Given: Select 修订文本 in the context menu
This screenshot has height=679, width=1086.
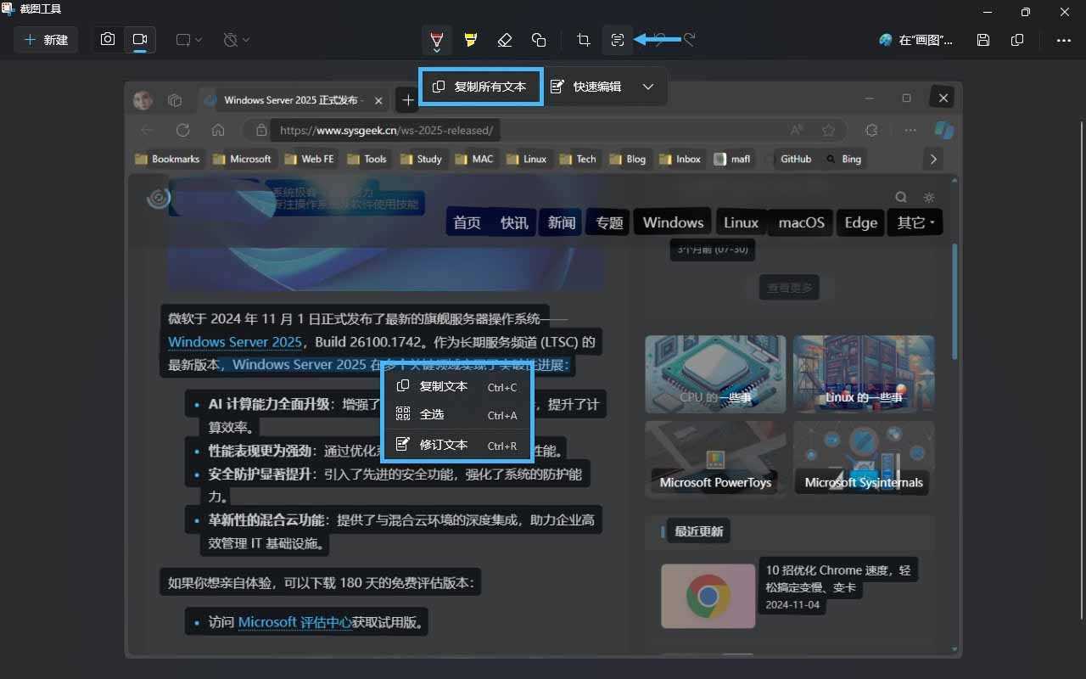Looking at the screenshot, I should pyautogui.click(x=444, y=443).
